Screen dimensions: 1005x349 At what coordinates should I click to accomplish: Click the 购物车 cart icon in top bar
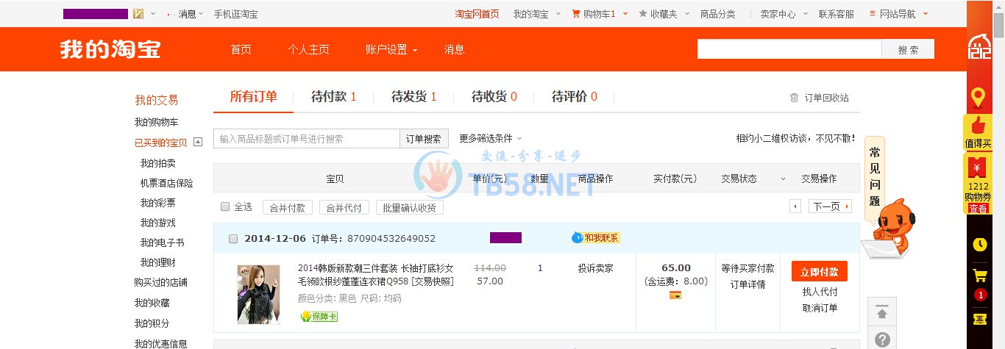point(576,13)
